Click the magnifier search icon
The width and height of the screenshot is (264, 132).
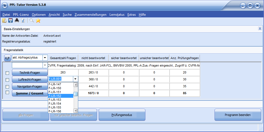click(32, 20)
